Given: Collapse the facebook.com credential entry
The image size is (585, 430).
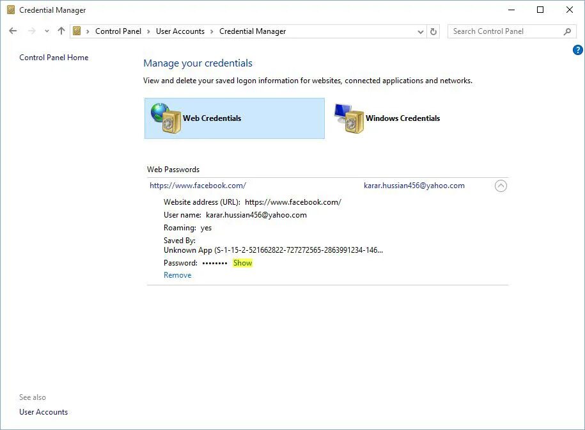Looking at the screenshot, I should point(501,186).
